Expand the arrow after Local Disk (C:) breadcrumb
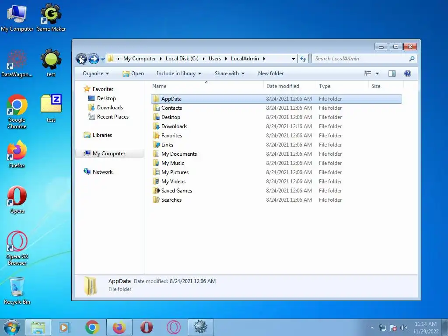 pos(204,59)
